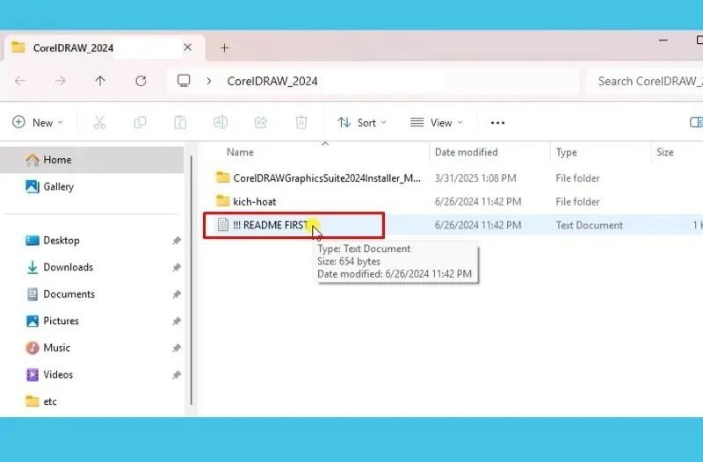This screenshot has height=462, width=703.
Task: Toggle the details pane icon
Action: pos(696,122)
